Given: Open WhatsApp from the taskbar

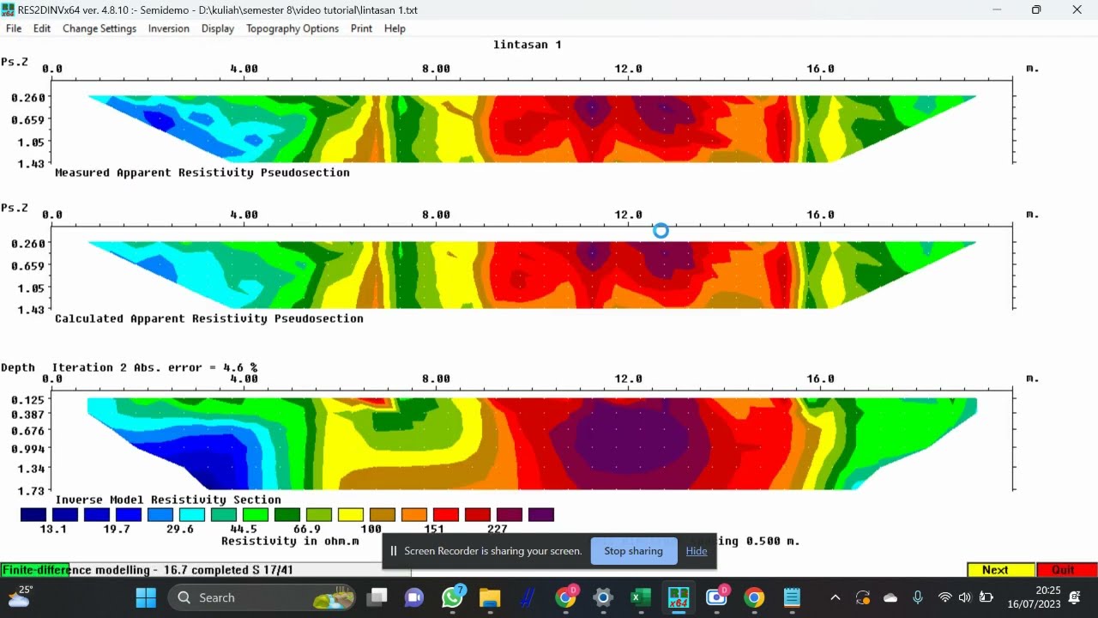Looking at the screenshot, I should click(x=452, y=597).
